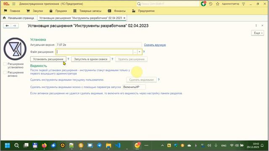Open favorites star icon
The height and width of the screenshot is (151, 269).
tap(218, 4)
